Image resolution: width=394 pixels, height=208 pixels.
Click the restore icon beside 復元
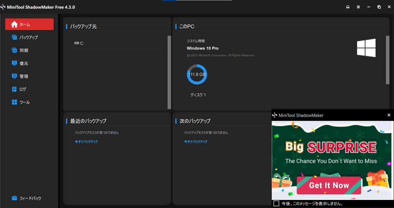(x=14, y=63)
